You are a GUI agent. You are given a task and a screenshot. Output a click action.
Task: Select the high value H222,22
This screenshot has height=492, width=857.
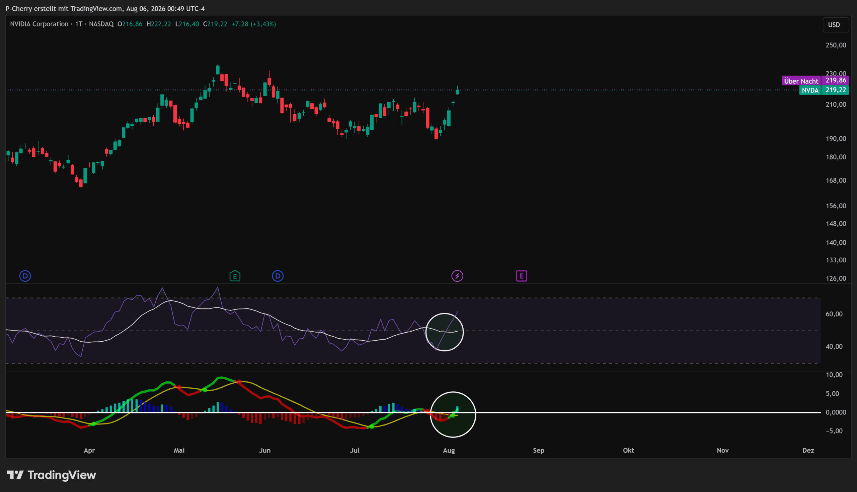pyautogui.click(x=159, y=24)
